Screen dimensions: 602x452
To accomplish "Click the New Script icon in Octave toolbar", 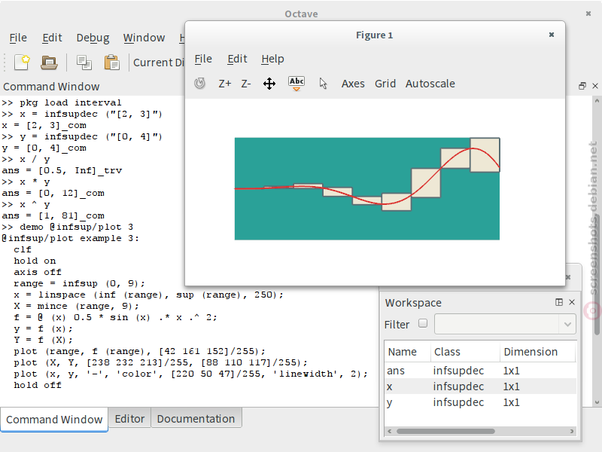I will click(x=22, y=63).
